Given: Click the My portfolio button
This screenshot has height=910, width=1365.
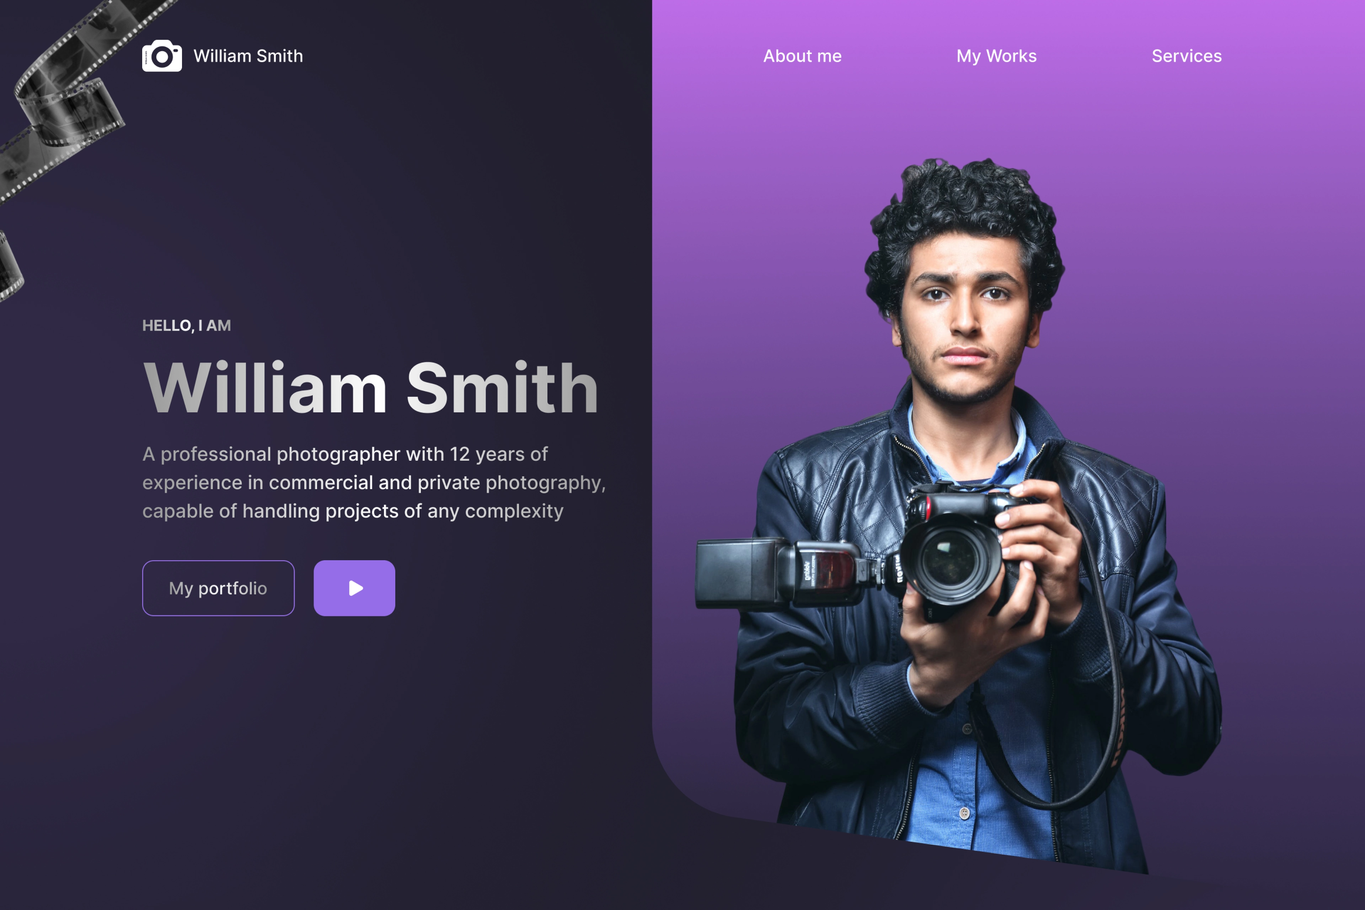Looking at the screenshot, I should coord(218,588).
